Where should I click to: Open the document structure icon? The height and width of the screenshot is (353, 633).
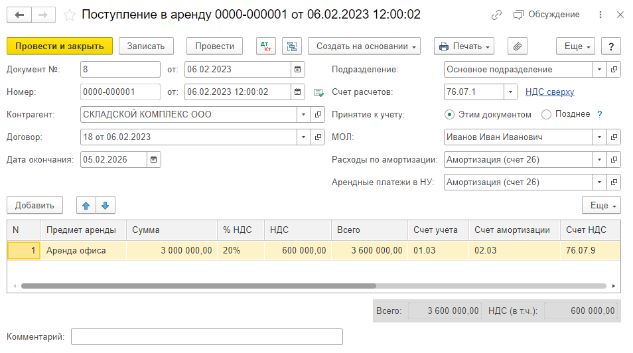coord(291,46)
